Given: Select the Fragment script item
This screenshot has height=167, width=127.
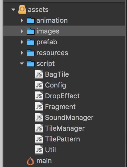Looking at the screenshot, I should point(60,107).
